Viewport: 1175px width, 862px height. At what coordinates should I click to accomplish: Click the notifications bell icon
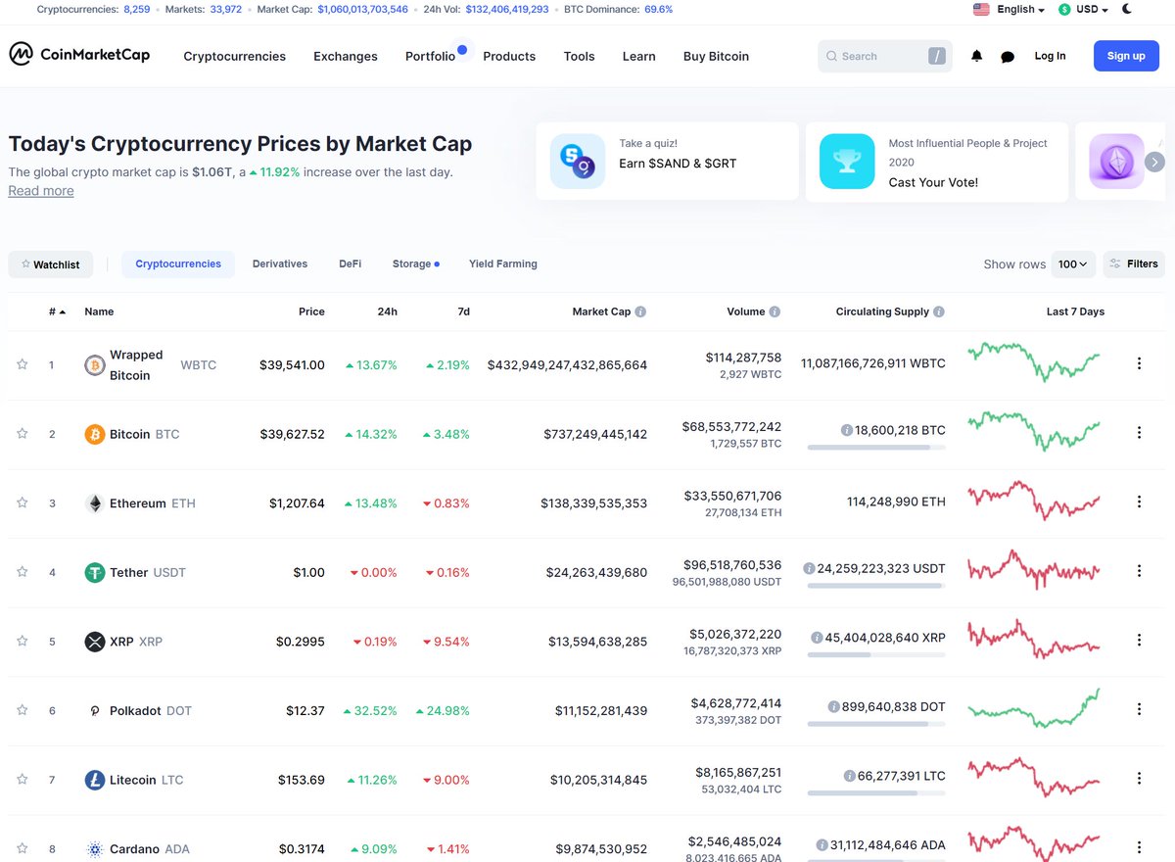click(976, 57)
